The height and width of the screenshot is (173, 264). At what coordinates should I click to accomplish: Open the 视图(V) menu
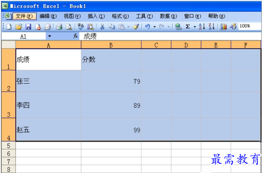tap(72, 16)
